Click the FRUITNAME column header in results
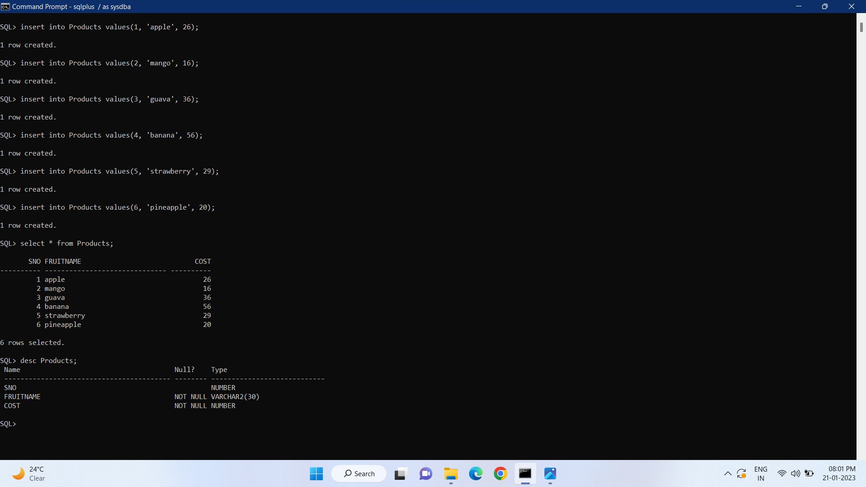The image size is (866, 487). tap(63, 262)
